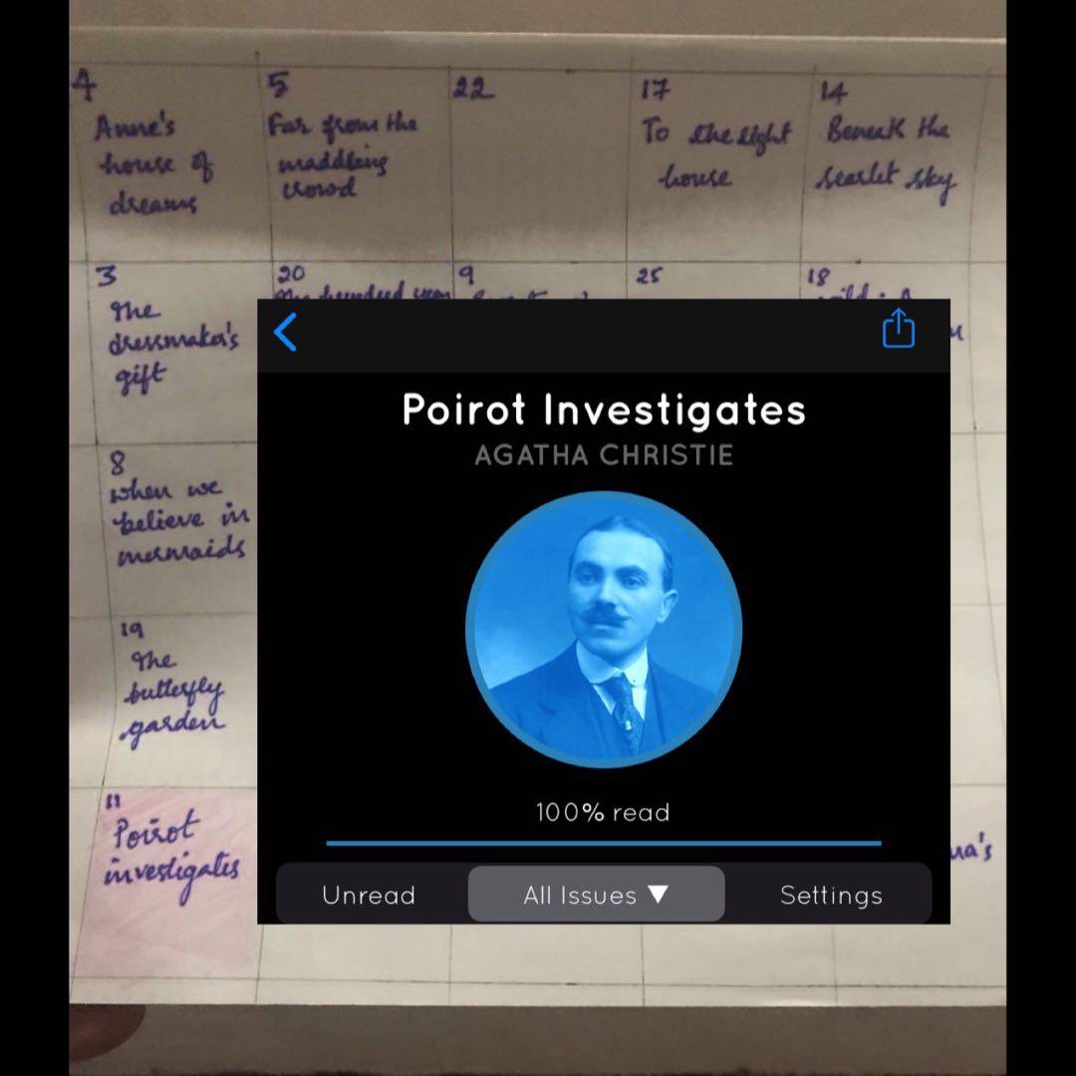Click the blue reading progress bar
The image size is (1076, 1076).
[604, 843]
